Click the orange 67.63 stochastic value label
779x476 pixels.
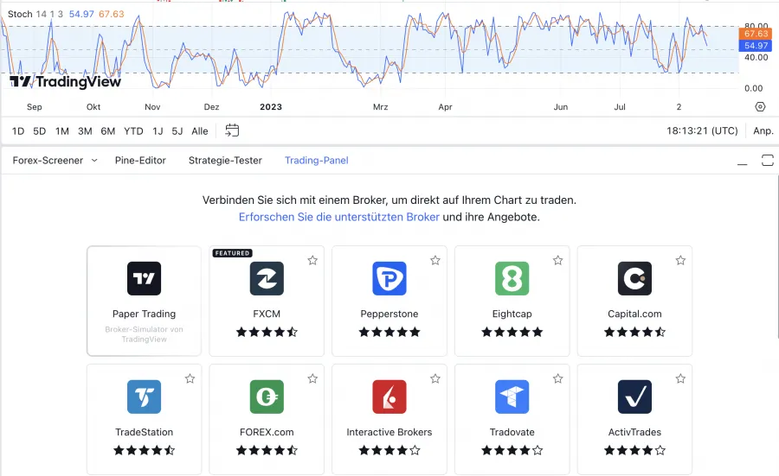coord(756,34)
